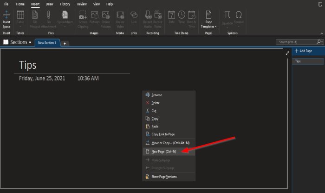The width and height of the screenshot is (325, 193).
Task: Click the sticky note icon top right
Action: point(320,4)
